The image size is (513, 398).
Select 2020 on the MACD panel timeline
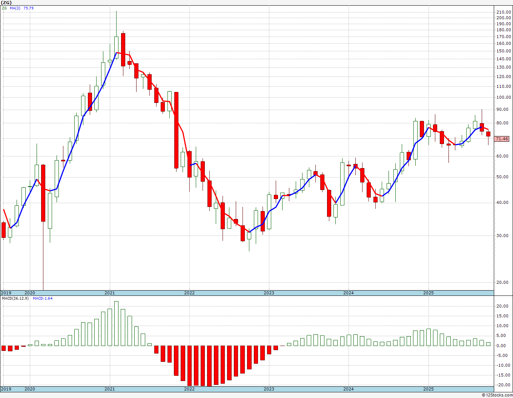[x=30, y=389]
